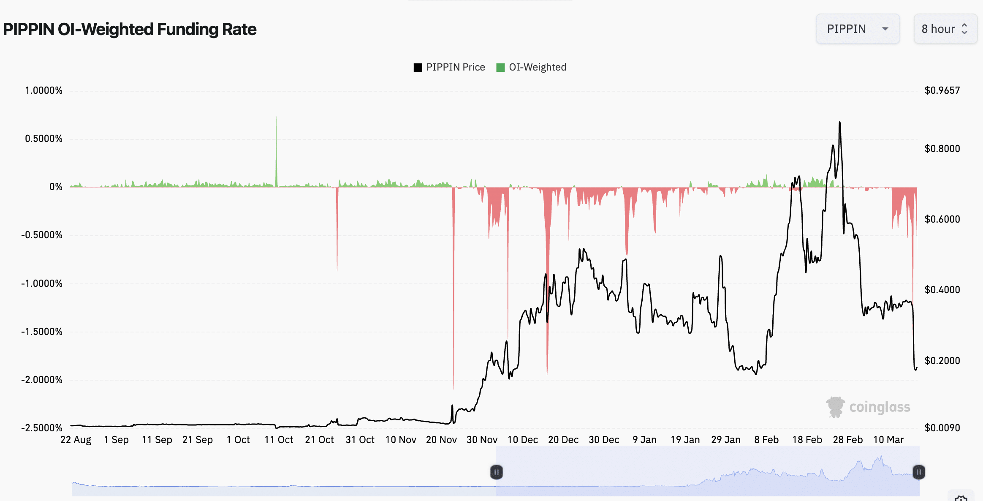Click the 0% label on left axis
Viewport: 983px width, 501px height.
click(x=56, y=187)
